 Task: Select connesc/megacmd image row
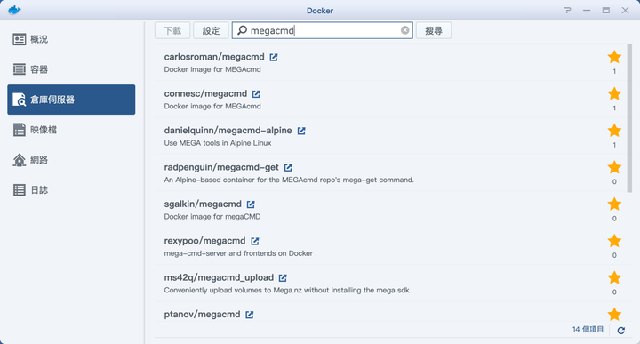click(x=390, y=100)
